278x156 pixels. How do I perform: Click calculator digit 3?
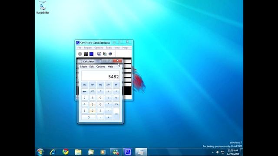pos(100,111)
